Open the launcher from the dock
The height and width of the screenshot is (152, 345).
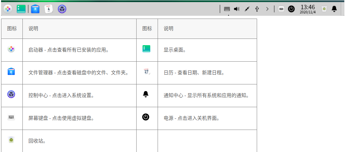8,9
